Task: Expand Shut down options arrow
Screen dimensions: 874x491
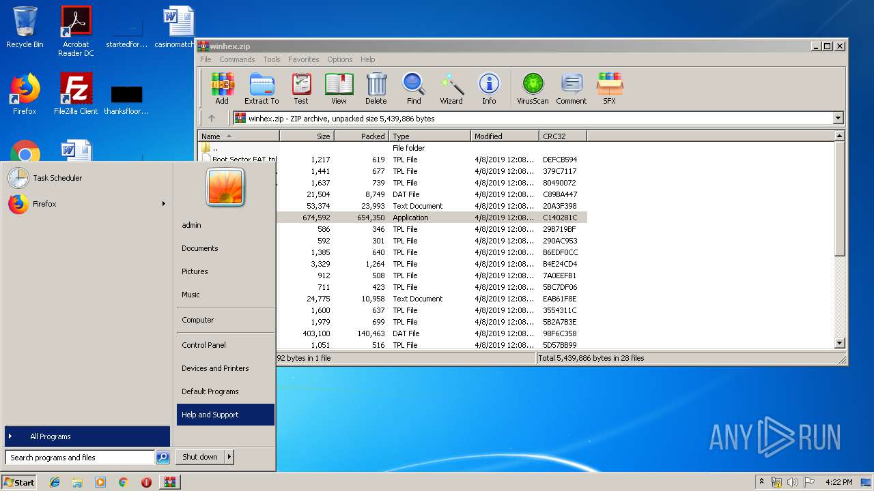Action: tap(229, 457)
